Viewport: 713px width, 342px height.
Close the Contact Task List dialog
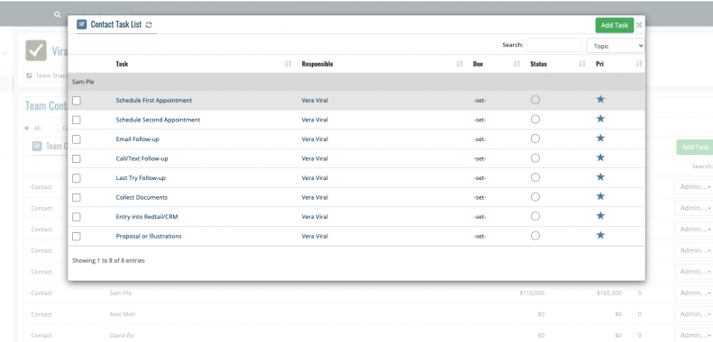(x=639, y=25)
